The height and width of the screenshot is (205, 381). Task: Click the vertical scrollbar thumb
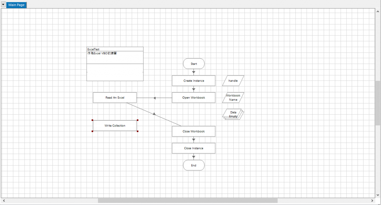click(378, 103)
